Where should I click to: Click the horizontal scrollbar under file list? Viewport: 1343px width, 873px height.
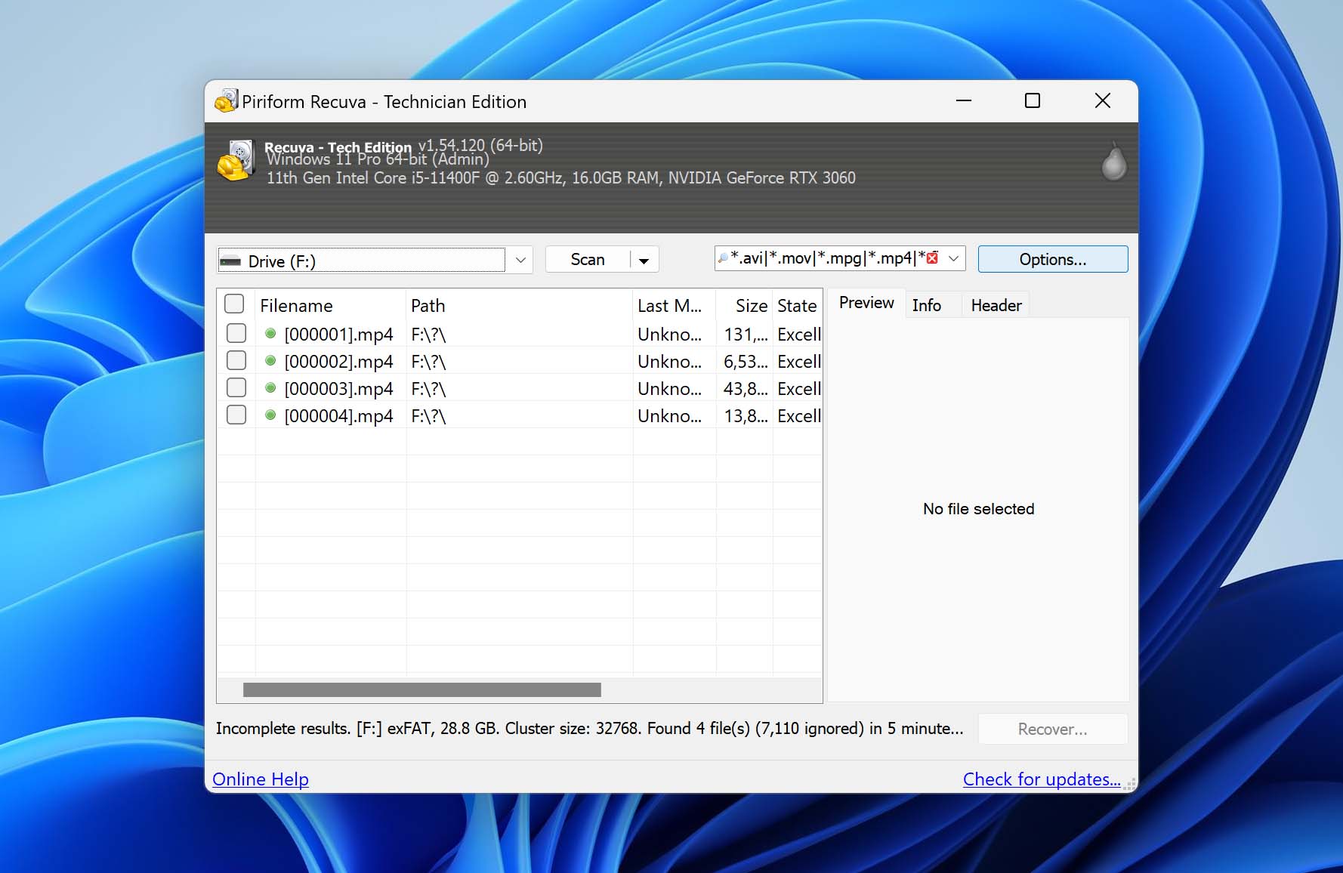click(x=421, y=689)
